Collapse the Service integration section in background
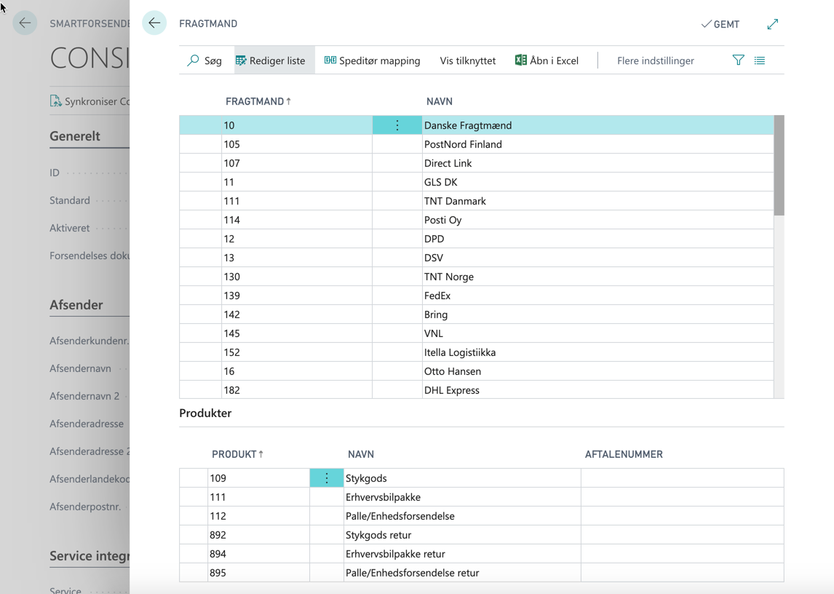This screenshot has width=834, height=594. 90,555
